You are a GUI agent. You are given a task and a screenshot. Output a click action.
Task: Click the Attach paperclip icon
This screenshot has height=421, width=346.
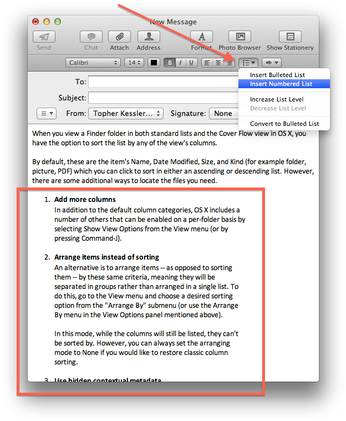[119, 37]
